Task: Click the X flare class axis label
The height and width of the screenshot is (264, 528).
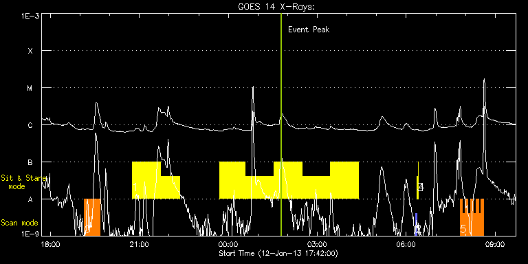Action: coord(30,51)
